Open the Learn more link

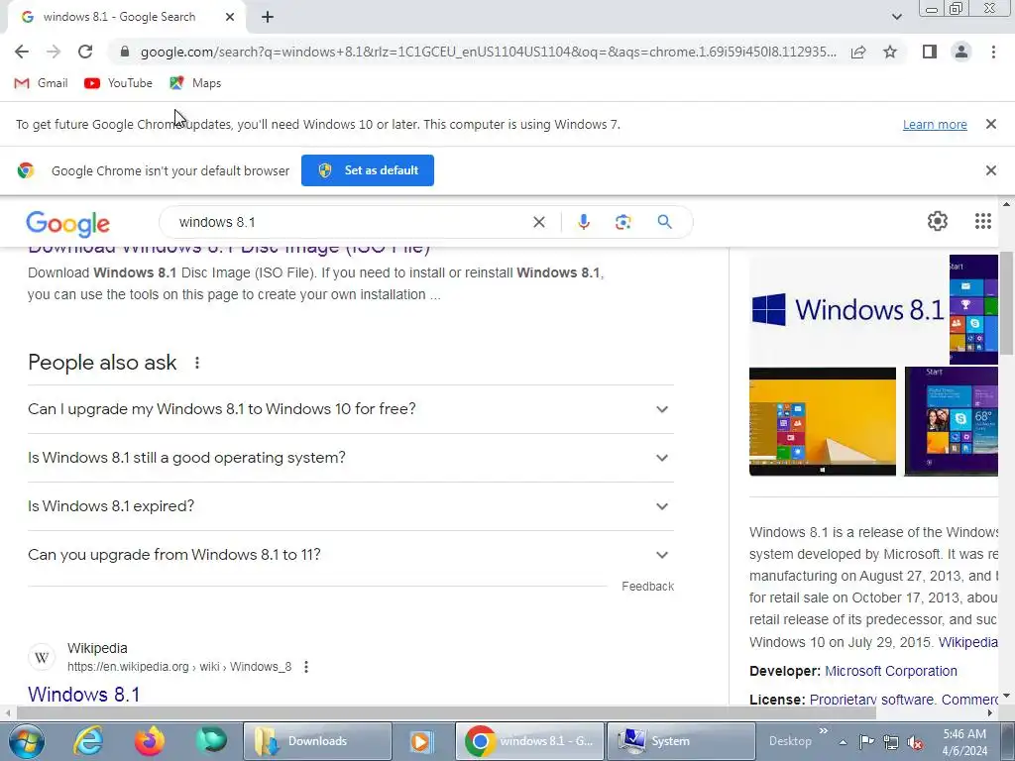pos(935,124)
